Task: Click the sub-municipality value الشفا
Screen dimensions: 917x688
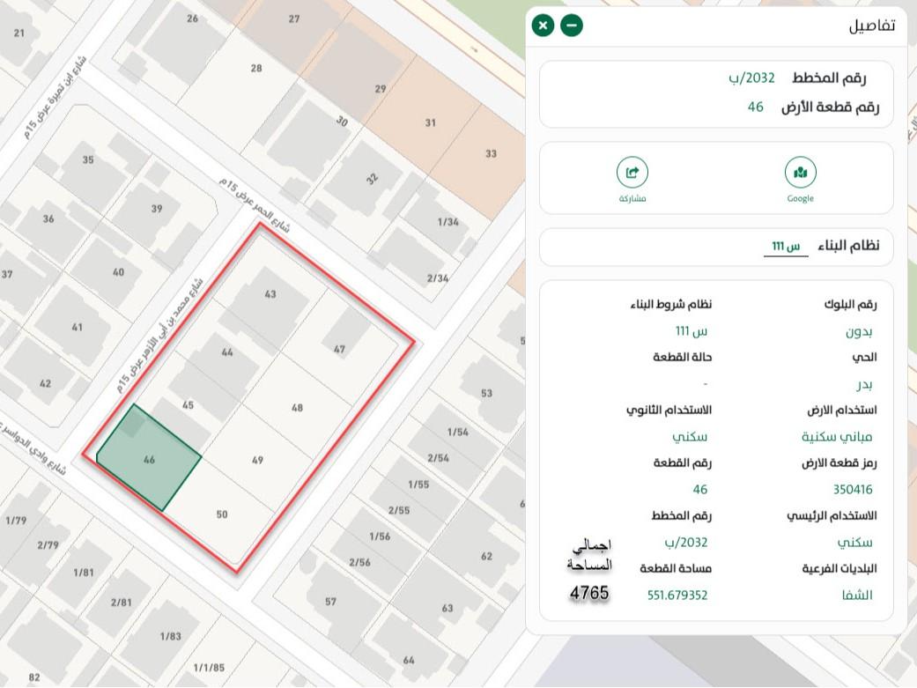Action: pos(857,596)
